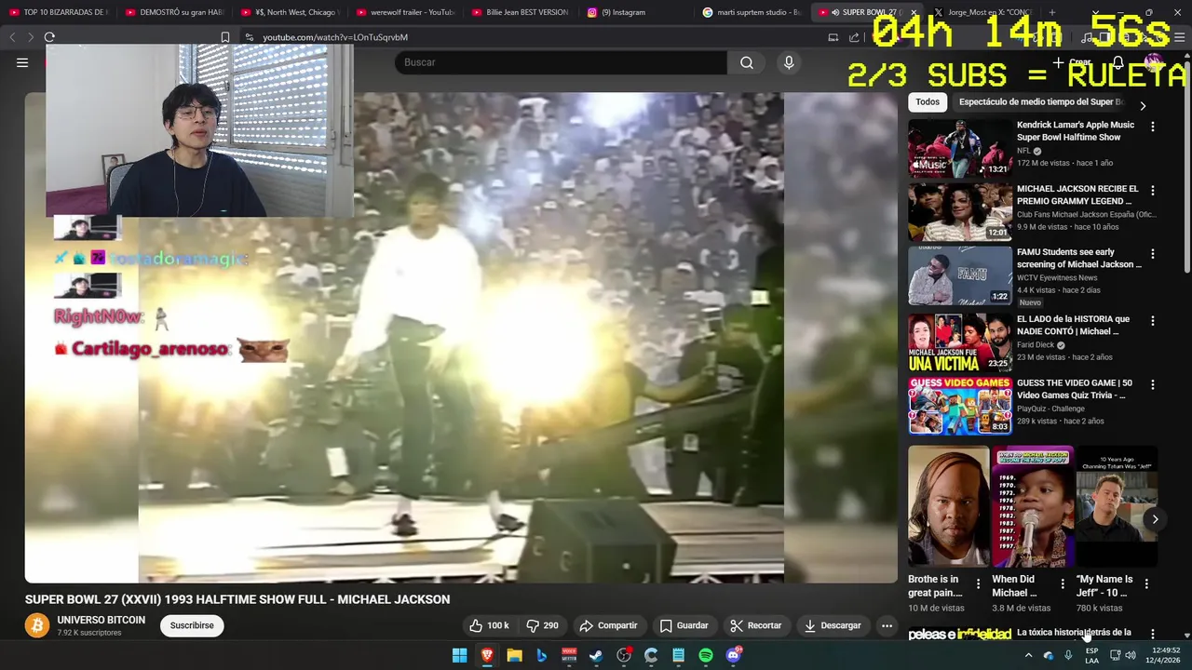
Task: Bookmark this page via the bookmark icon
Action: [x=224, y=37]
